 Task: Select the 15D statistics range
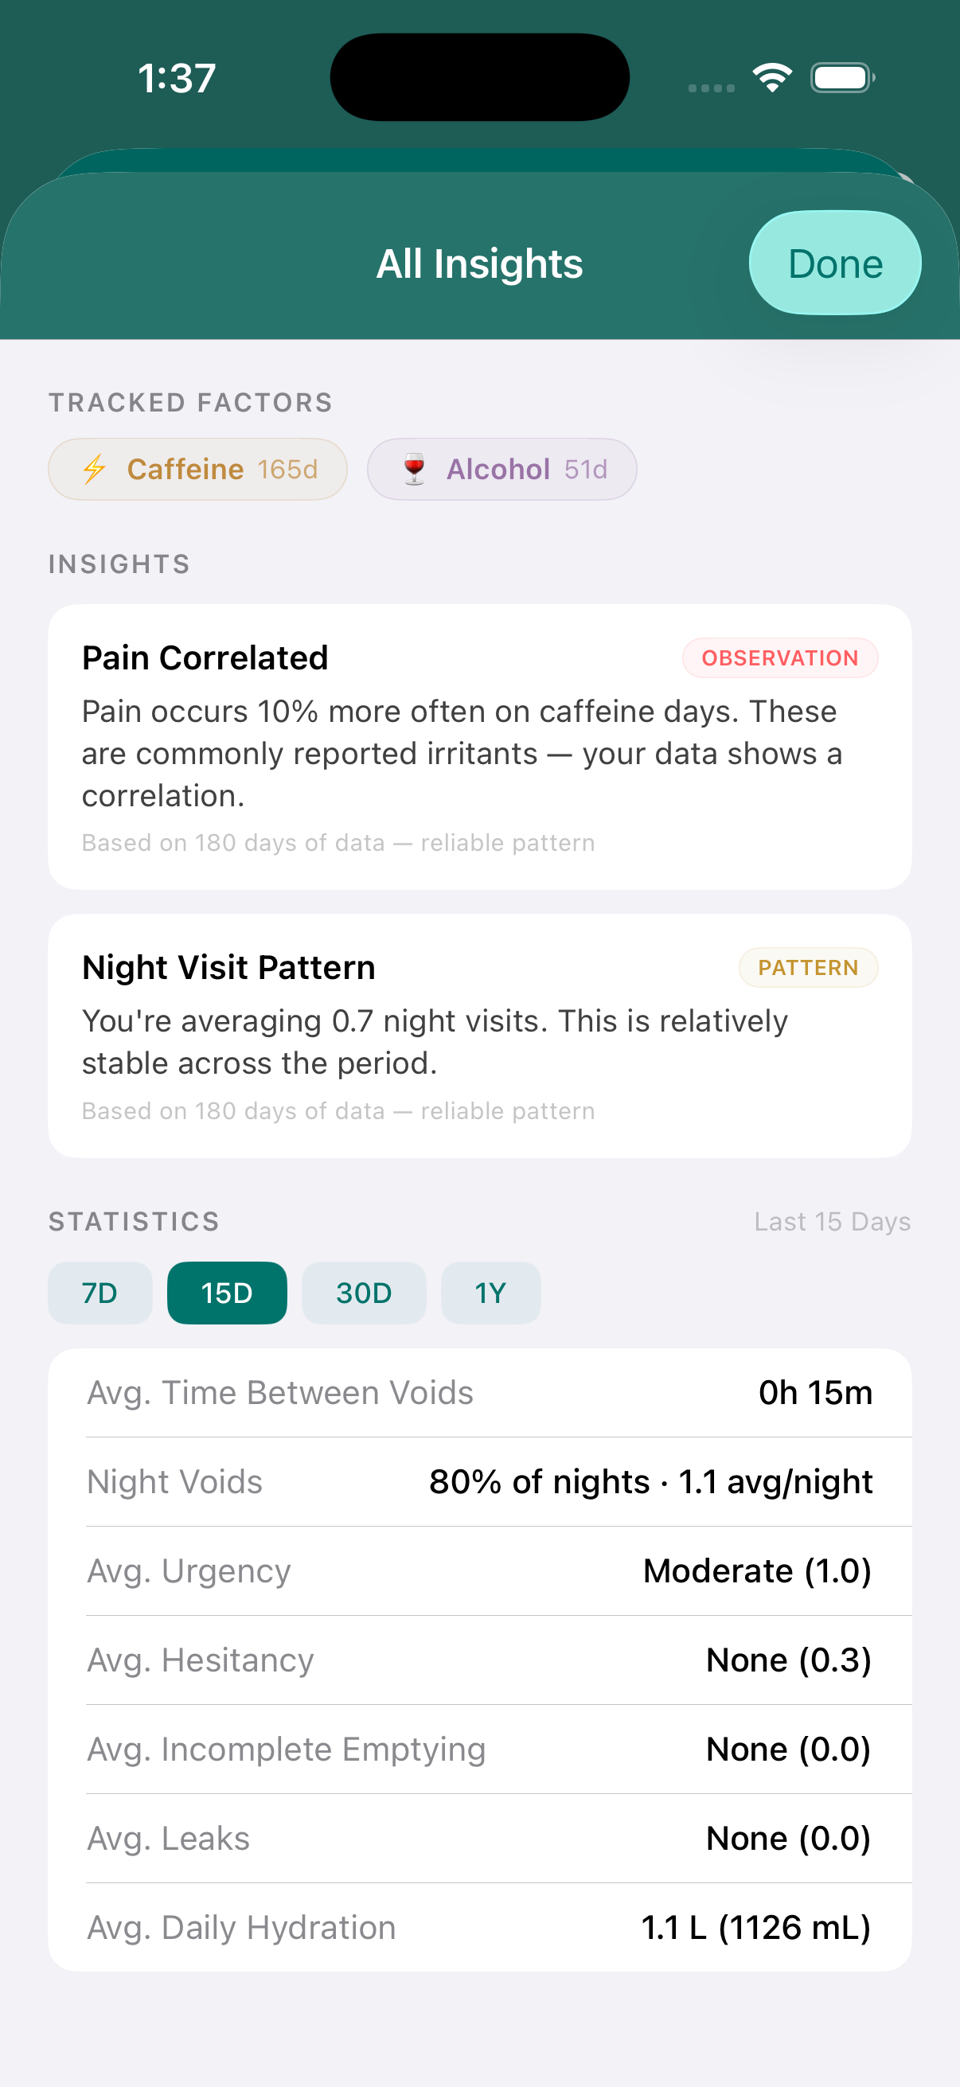click(x=227, y=1293)
